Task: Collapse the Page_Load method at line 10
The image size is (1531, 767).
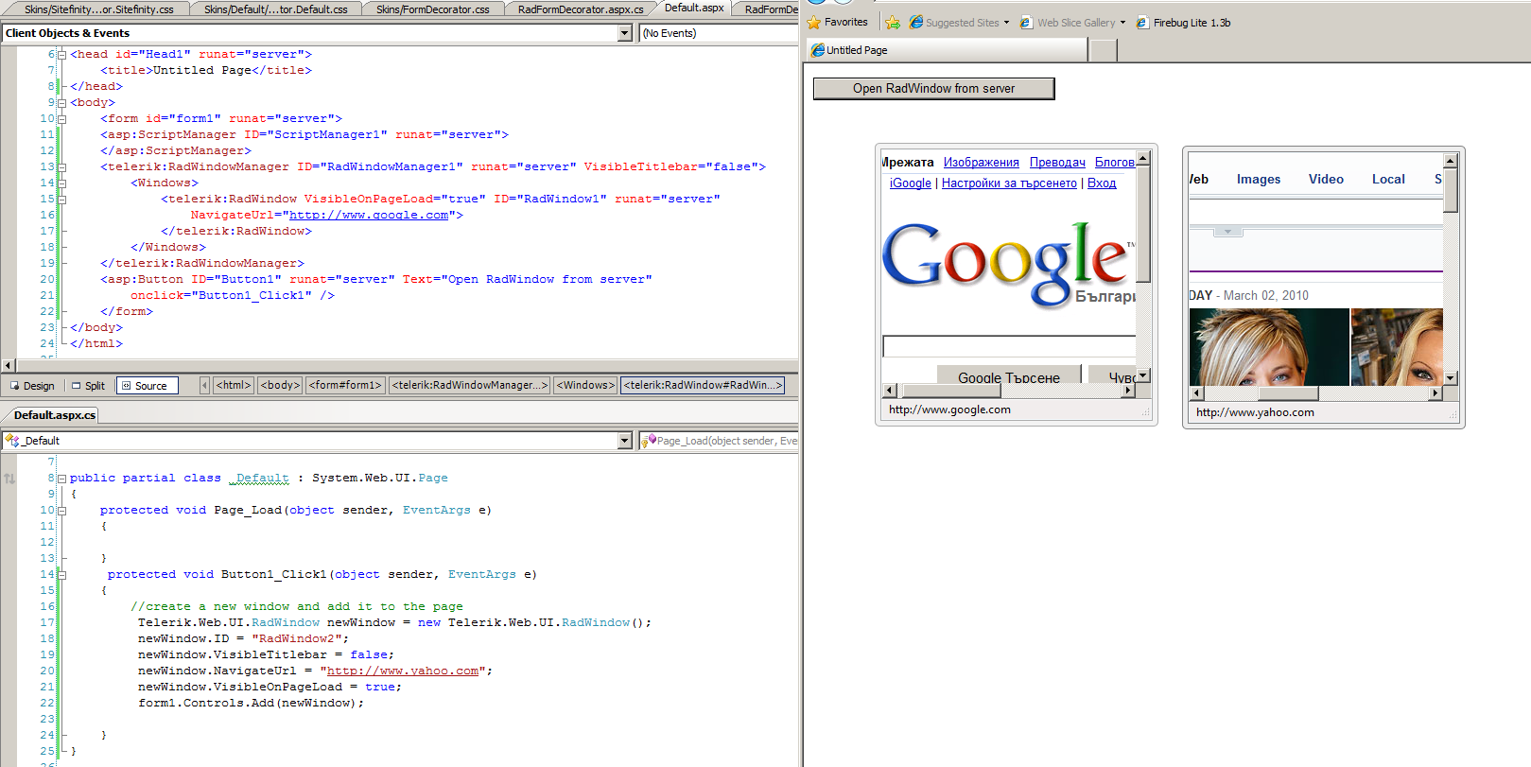Action: tap(62, 511)
